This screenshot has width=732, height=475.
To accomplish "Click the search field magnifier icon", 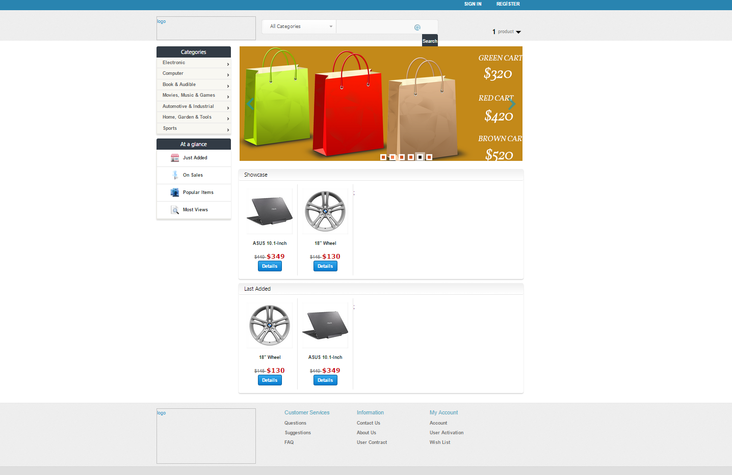I will pos(417,27).
